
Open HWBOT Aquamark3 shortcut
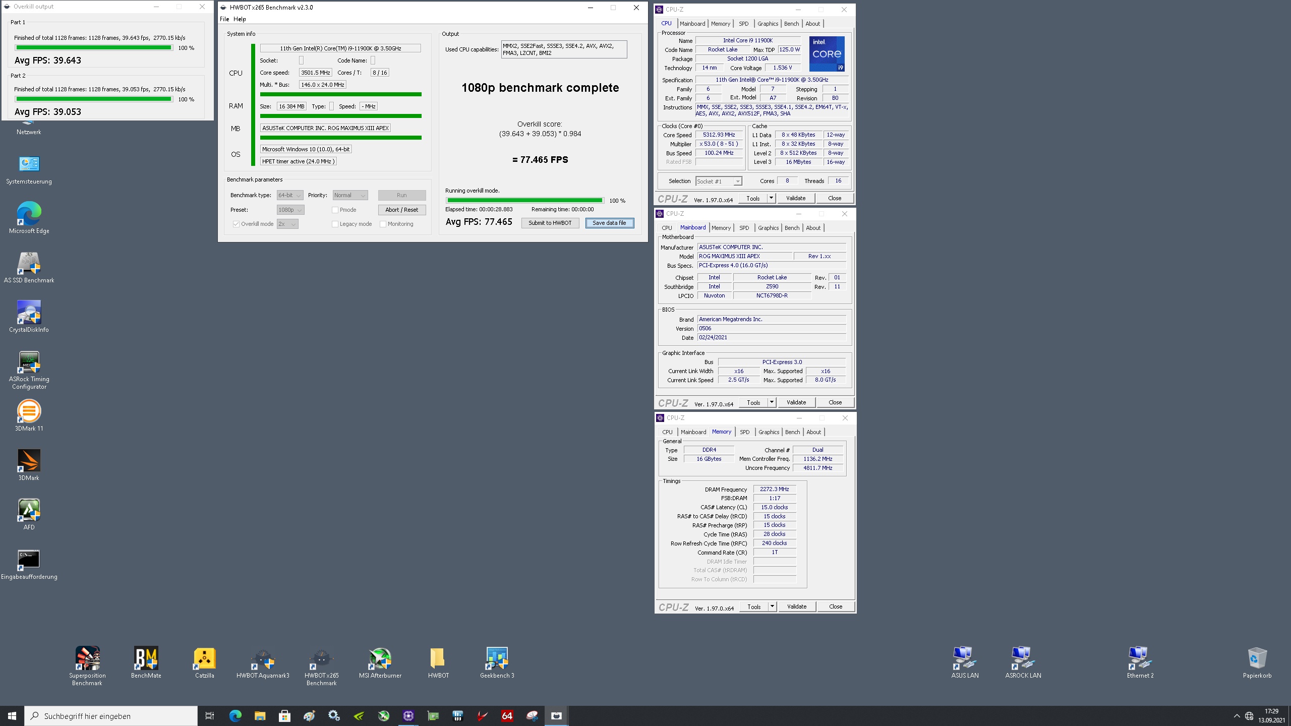click(263, 662)
